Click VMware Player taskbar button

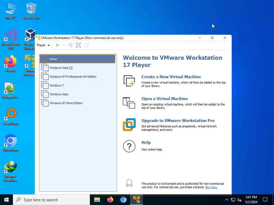coord(136,200)
